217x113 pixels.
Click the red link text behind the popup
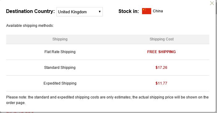20,112
